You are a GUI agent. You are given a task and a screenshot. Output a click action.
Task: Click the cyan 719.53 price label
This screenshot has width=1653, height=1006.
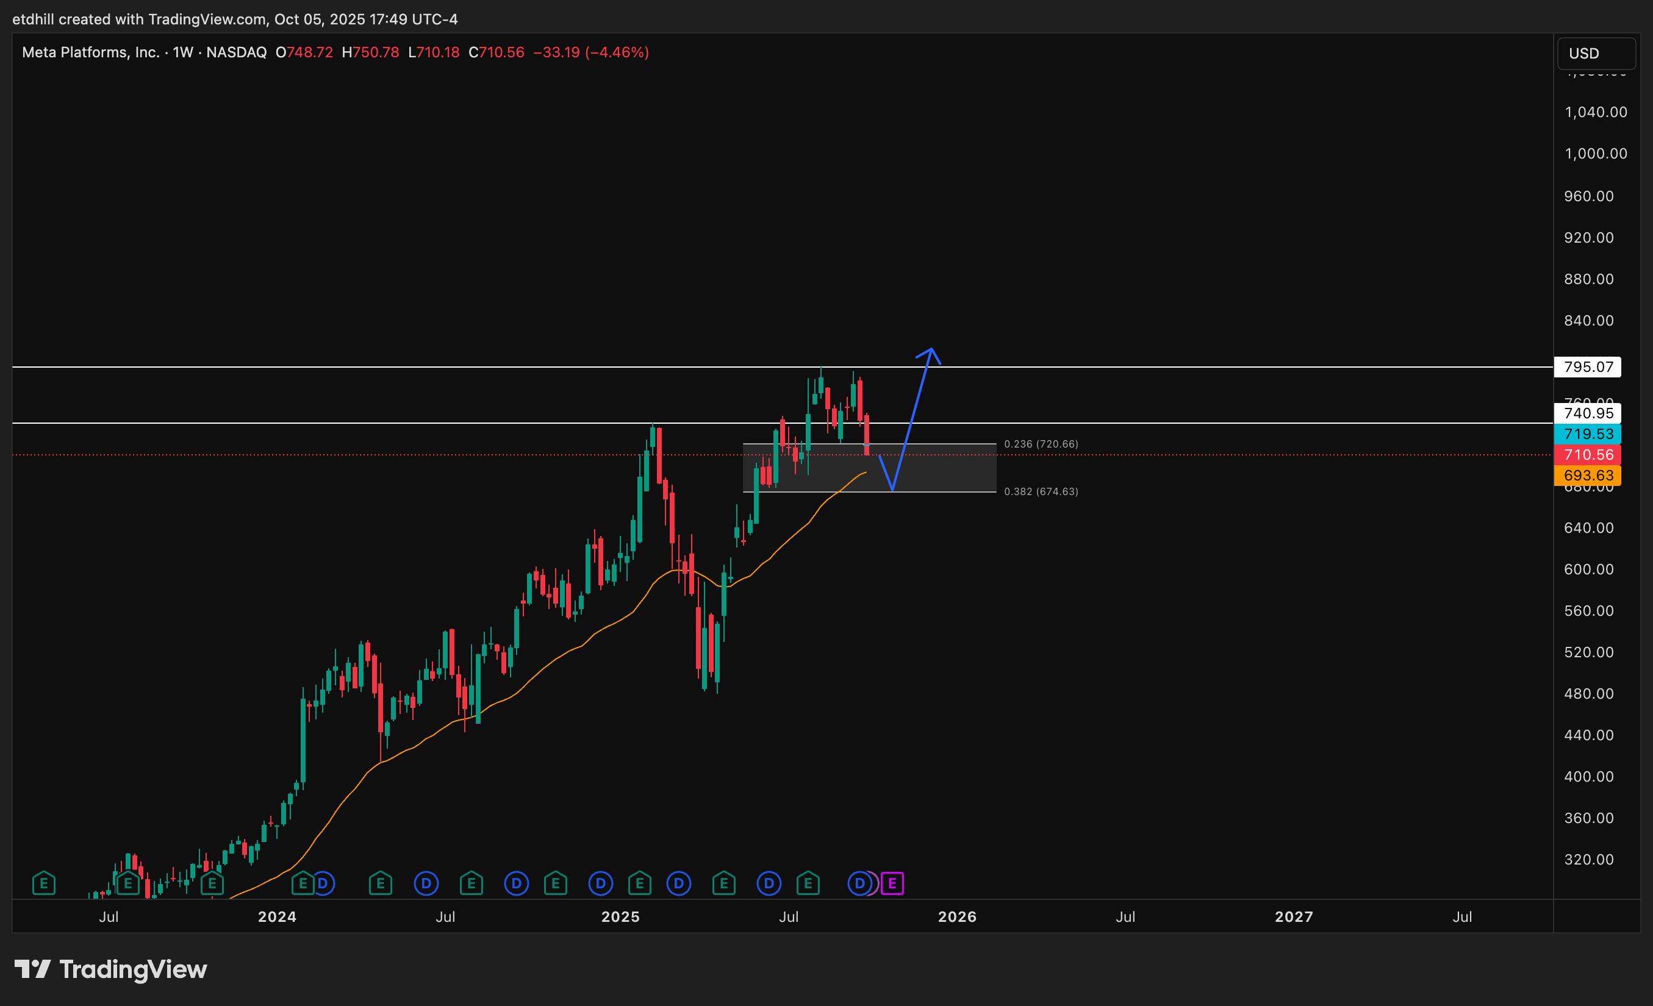pyautogui.click(x=1588, y=434)
